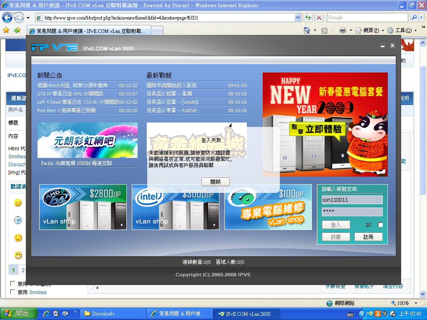Screen dimensions: 427x320
Task: Click the 開始 Start button
Action: (18, 314)
